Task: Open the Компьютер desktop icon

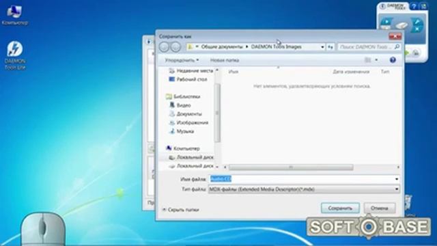Action: tap(14, 15)
